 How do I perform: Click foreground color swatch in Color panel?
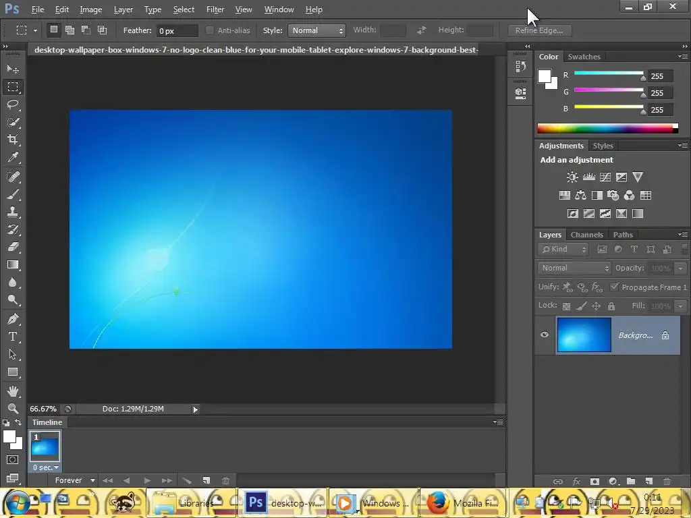[545, 76]
